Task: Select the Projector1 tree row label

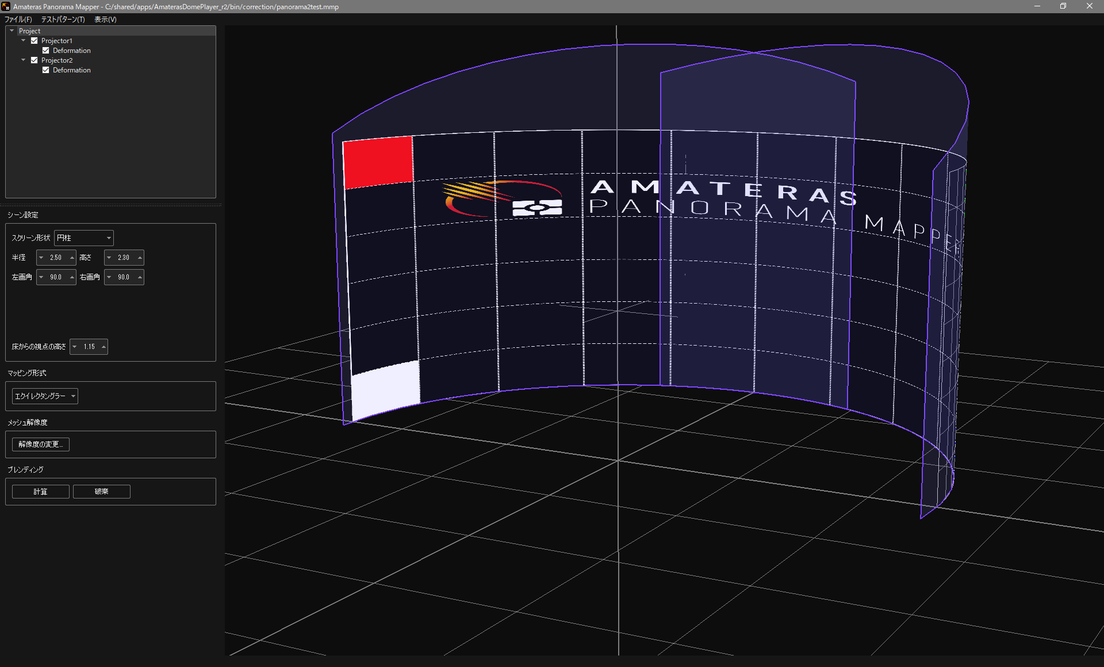Action: (57, 41)
